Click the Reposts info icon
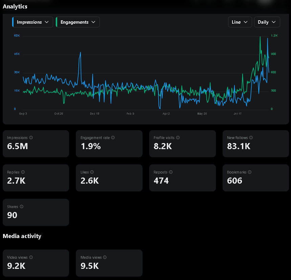The height and width of the screenshot is (280, 291). tap(171, 172)
